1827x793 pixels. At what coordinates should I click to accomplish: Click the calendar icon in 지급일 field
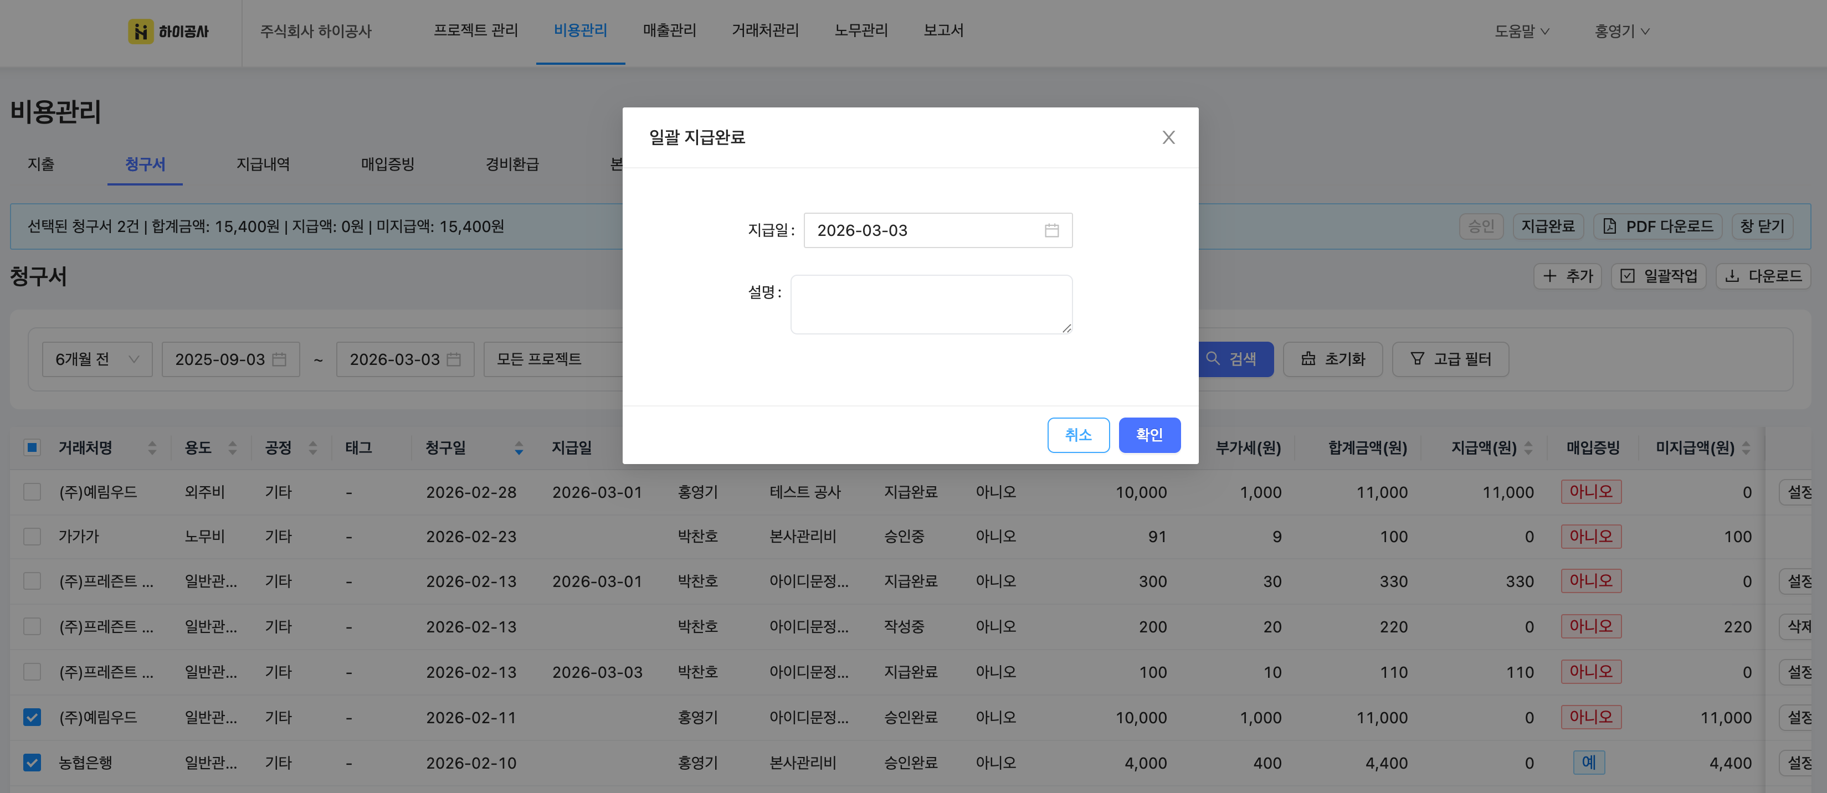tap(1051, 230)
